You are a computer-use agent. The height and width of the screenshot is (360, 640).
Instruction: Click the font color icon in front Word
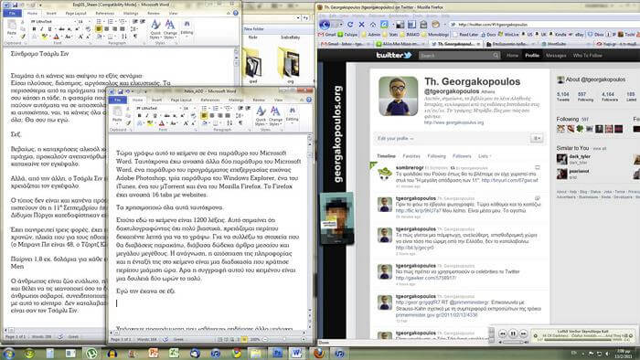tap(162, 122)
